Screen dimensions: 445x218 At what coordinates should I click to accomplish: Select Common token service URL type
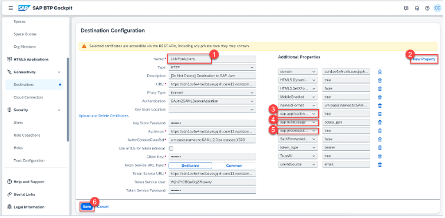pyautogui.click(x=234, y=166)
